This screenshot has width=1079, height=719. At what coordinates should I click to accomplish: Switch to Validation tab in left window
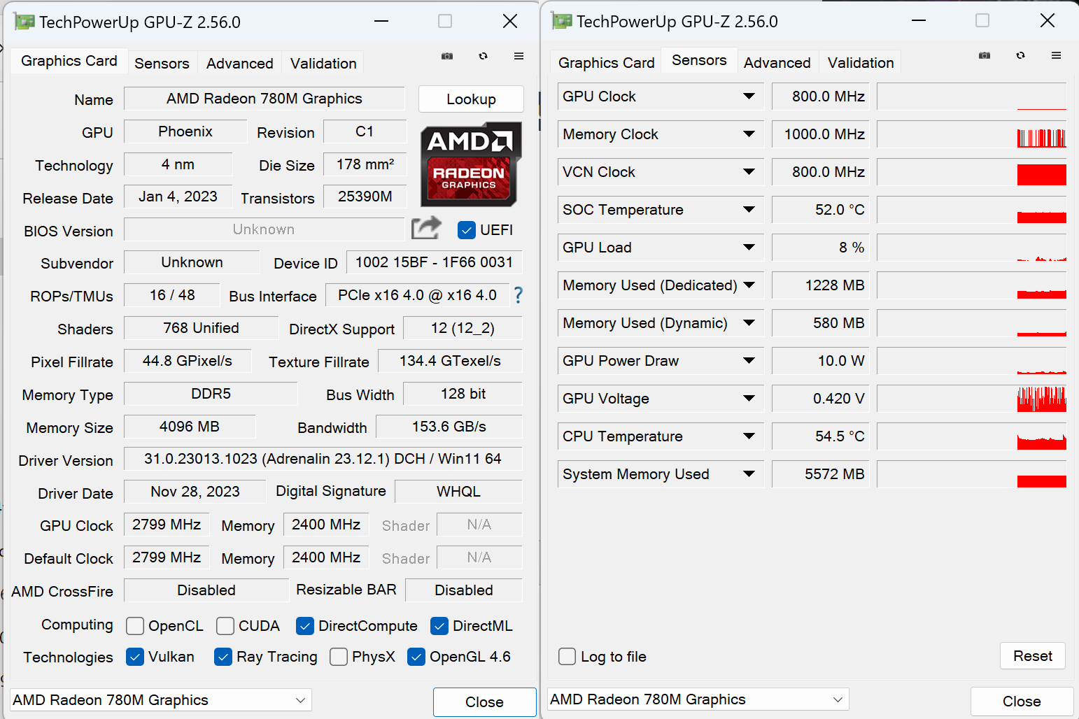323,64
